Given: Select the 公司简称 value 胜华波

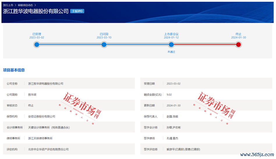Looking at the screenshot, I should pyautogui.click(x=32, y=95).
